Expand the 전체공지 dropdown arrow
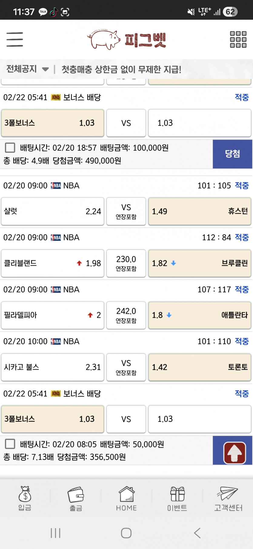Image resolution: width=253 pixels, height=549 pixels. [45, 69]
